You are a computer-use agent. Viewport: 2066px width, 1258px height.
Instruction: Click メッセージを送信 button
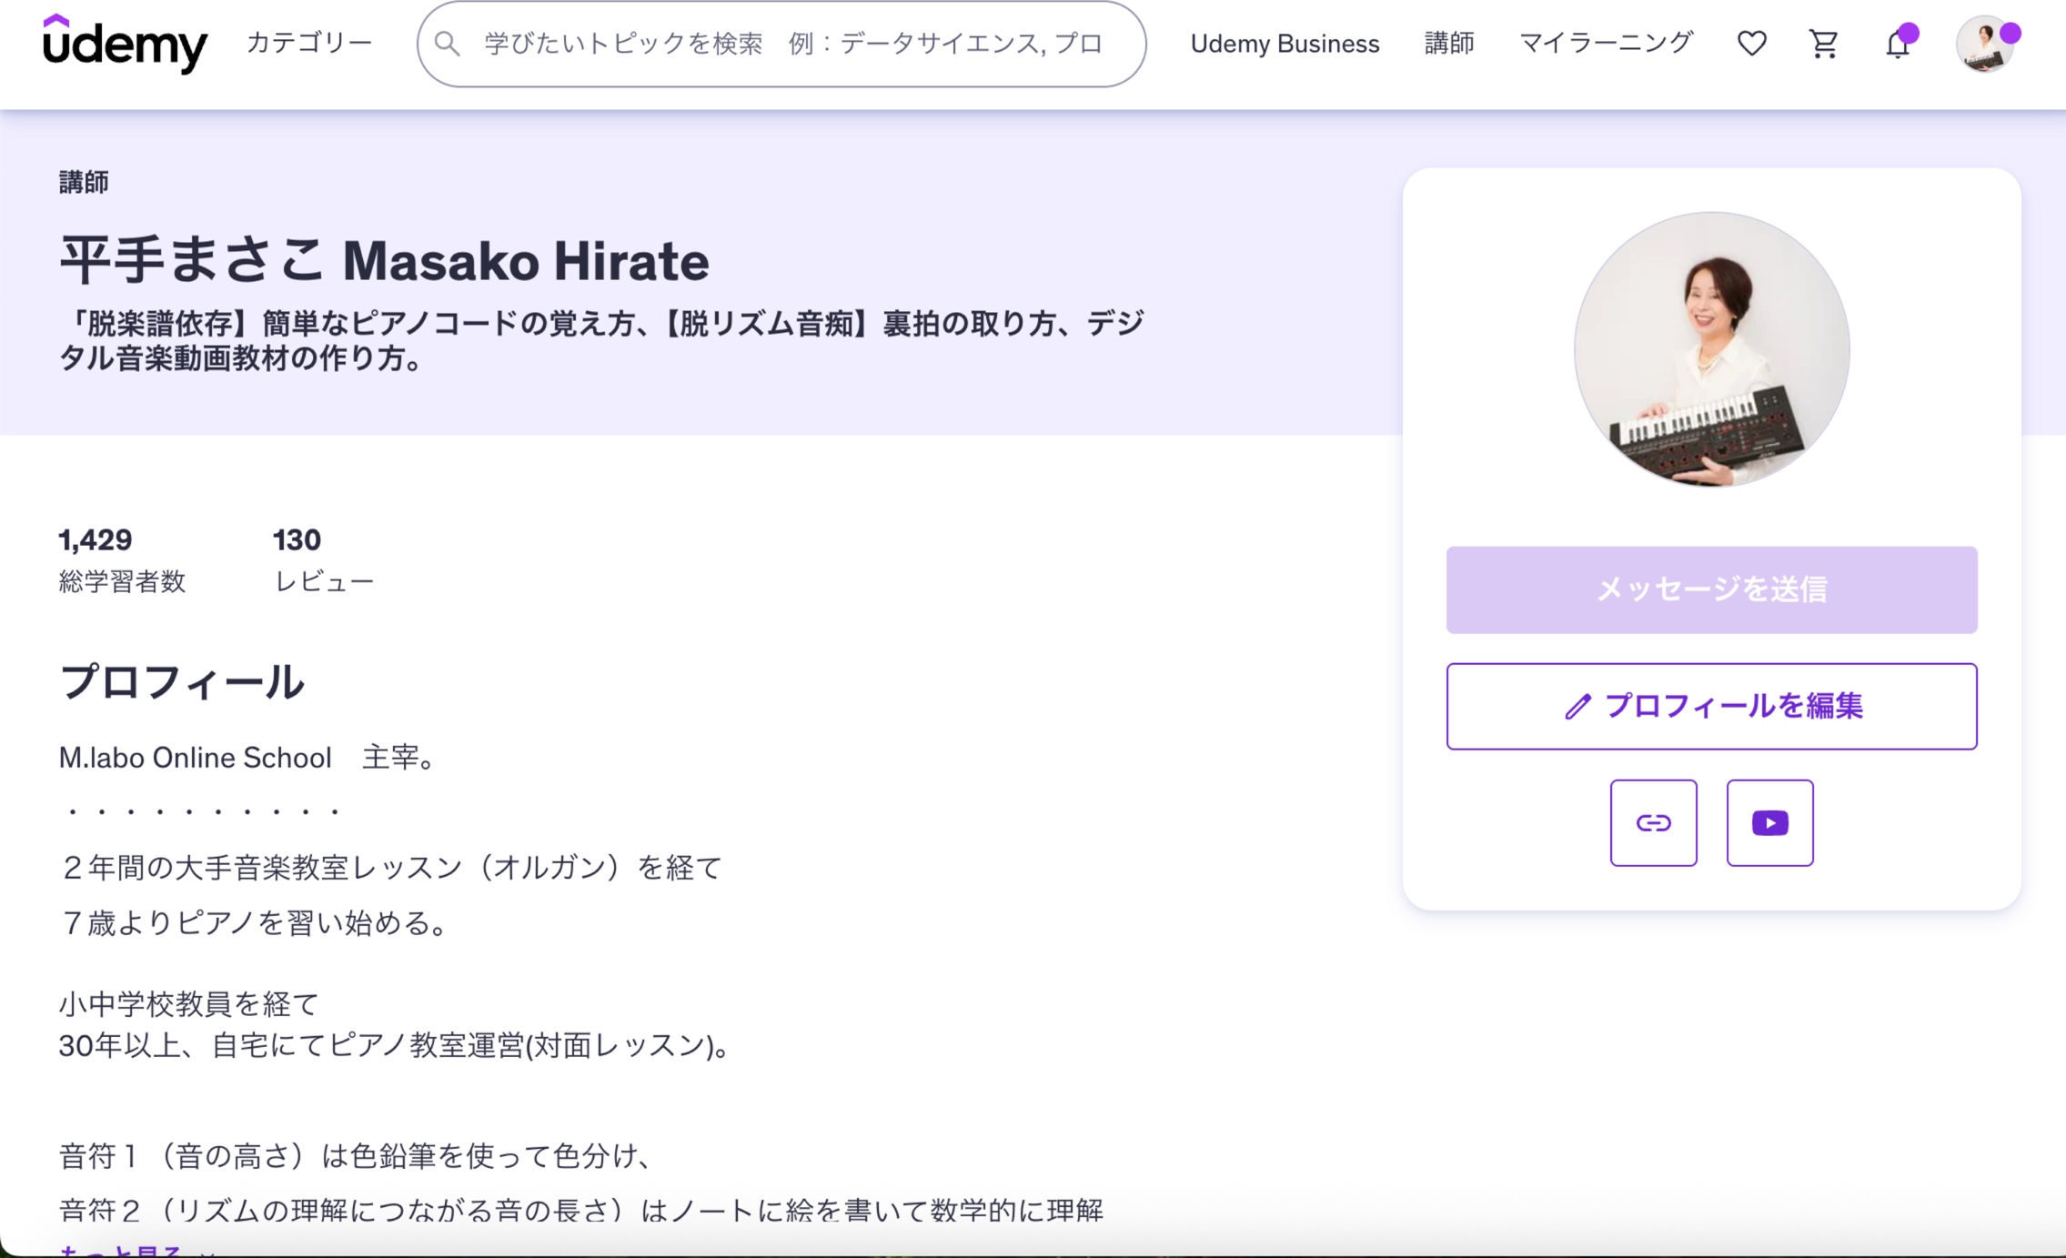click(x=1711, y=589)
